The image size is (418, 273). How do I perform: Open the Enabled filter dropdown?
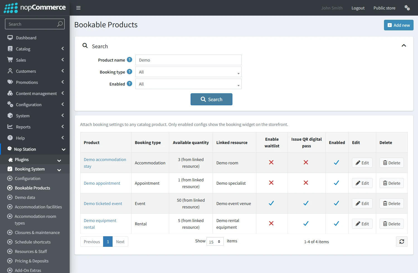(188, 84)
